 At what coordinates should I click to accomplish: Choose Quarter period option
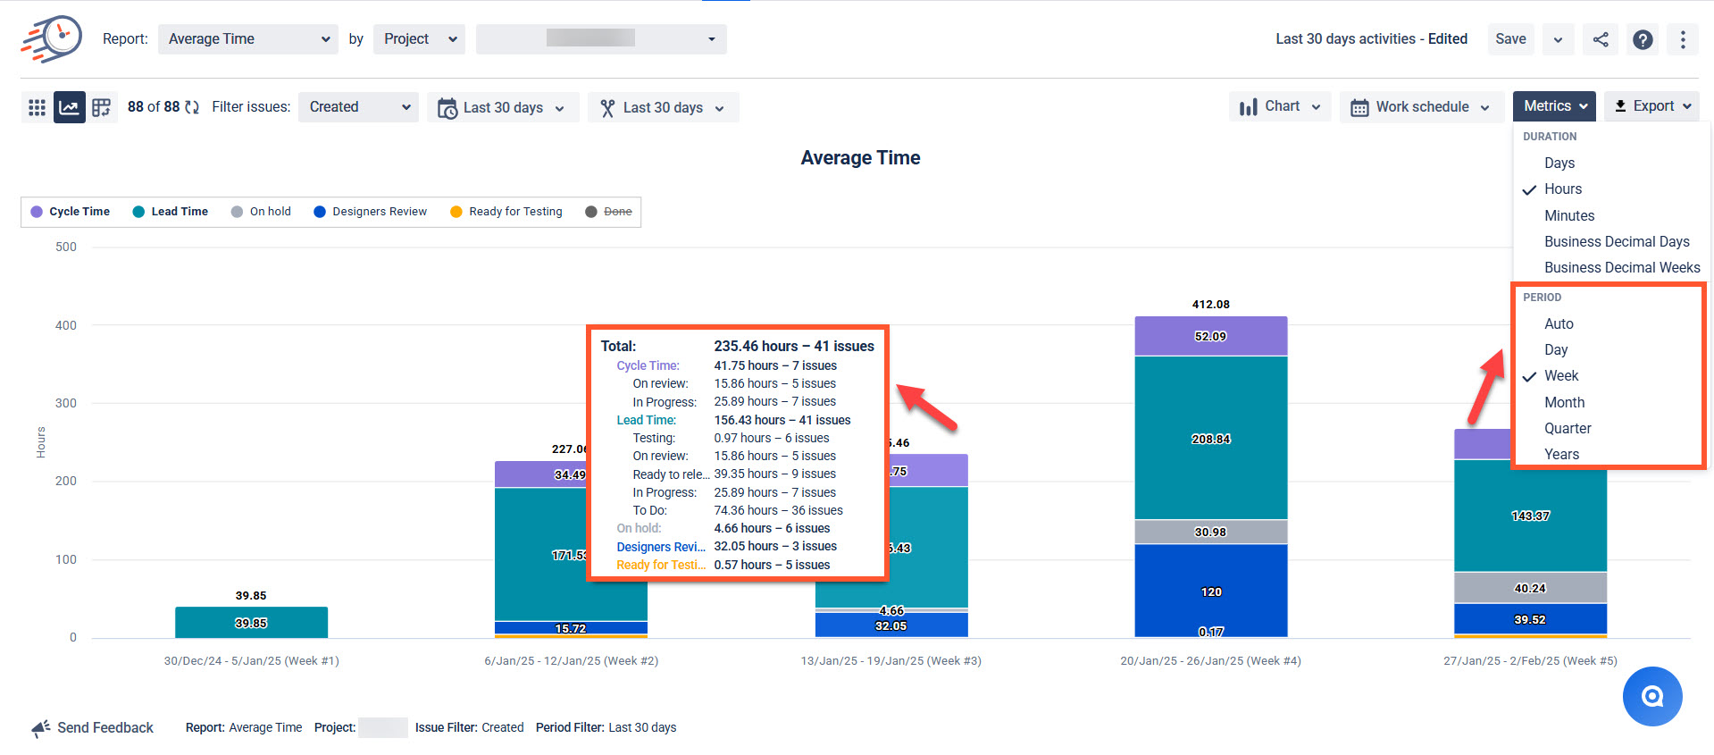coord(1568,428)
